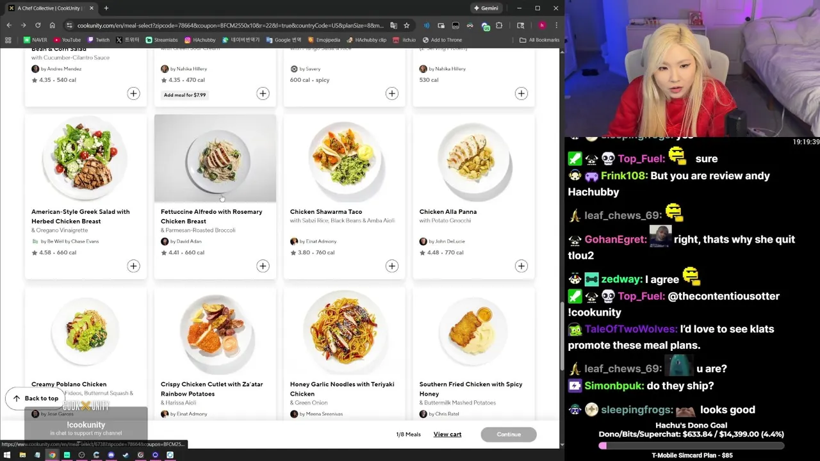Open View cart link
This screenshot has width=820, height=461.
[447, 434]
